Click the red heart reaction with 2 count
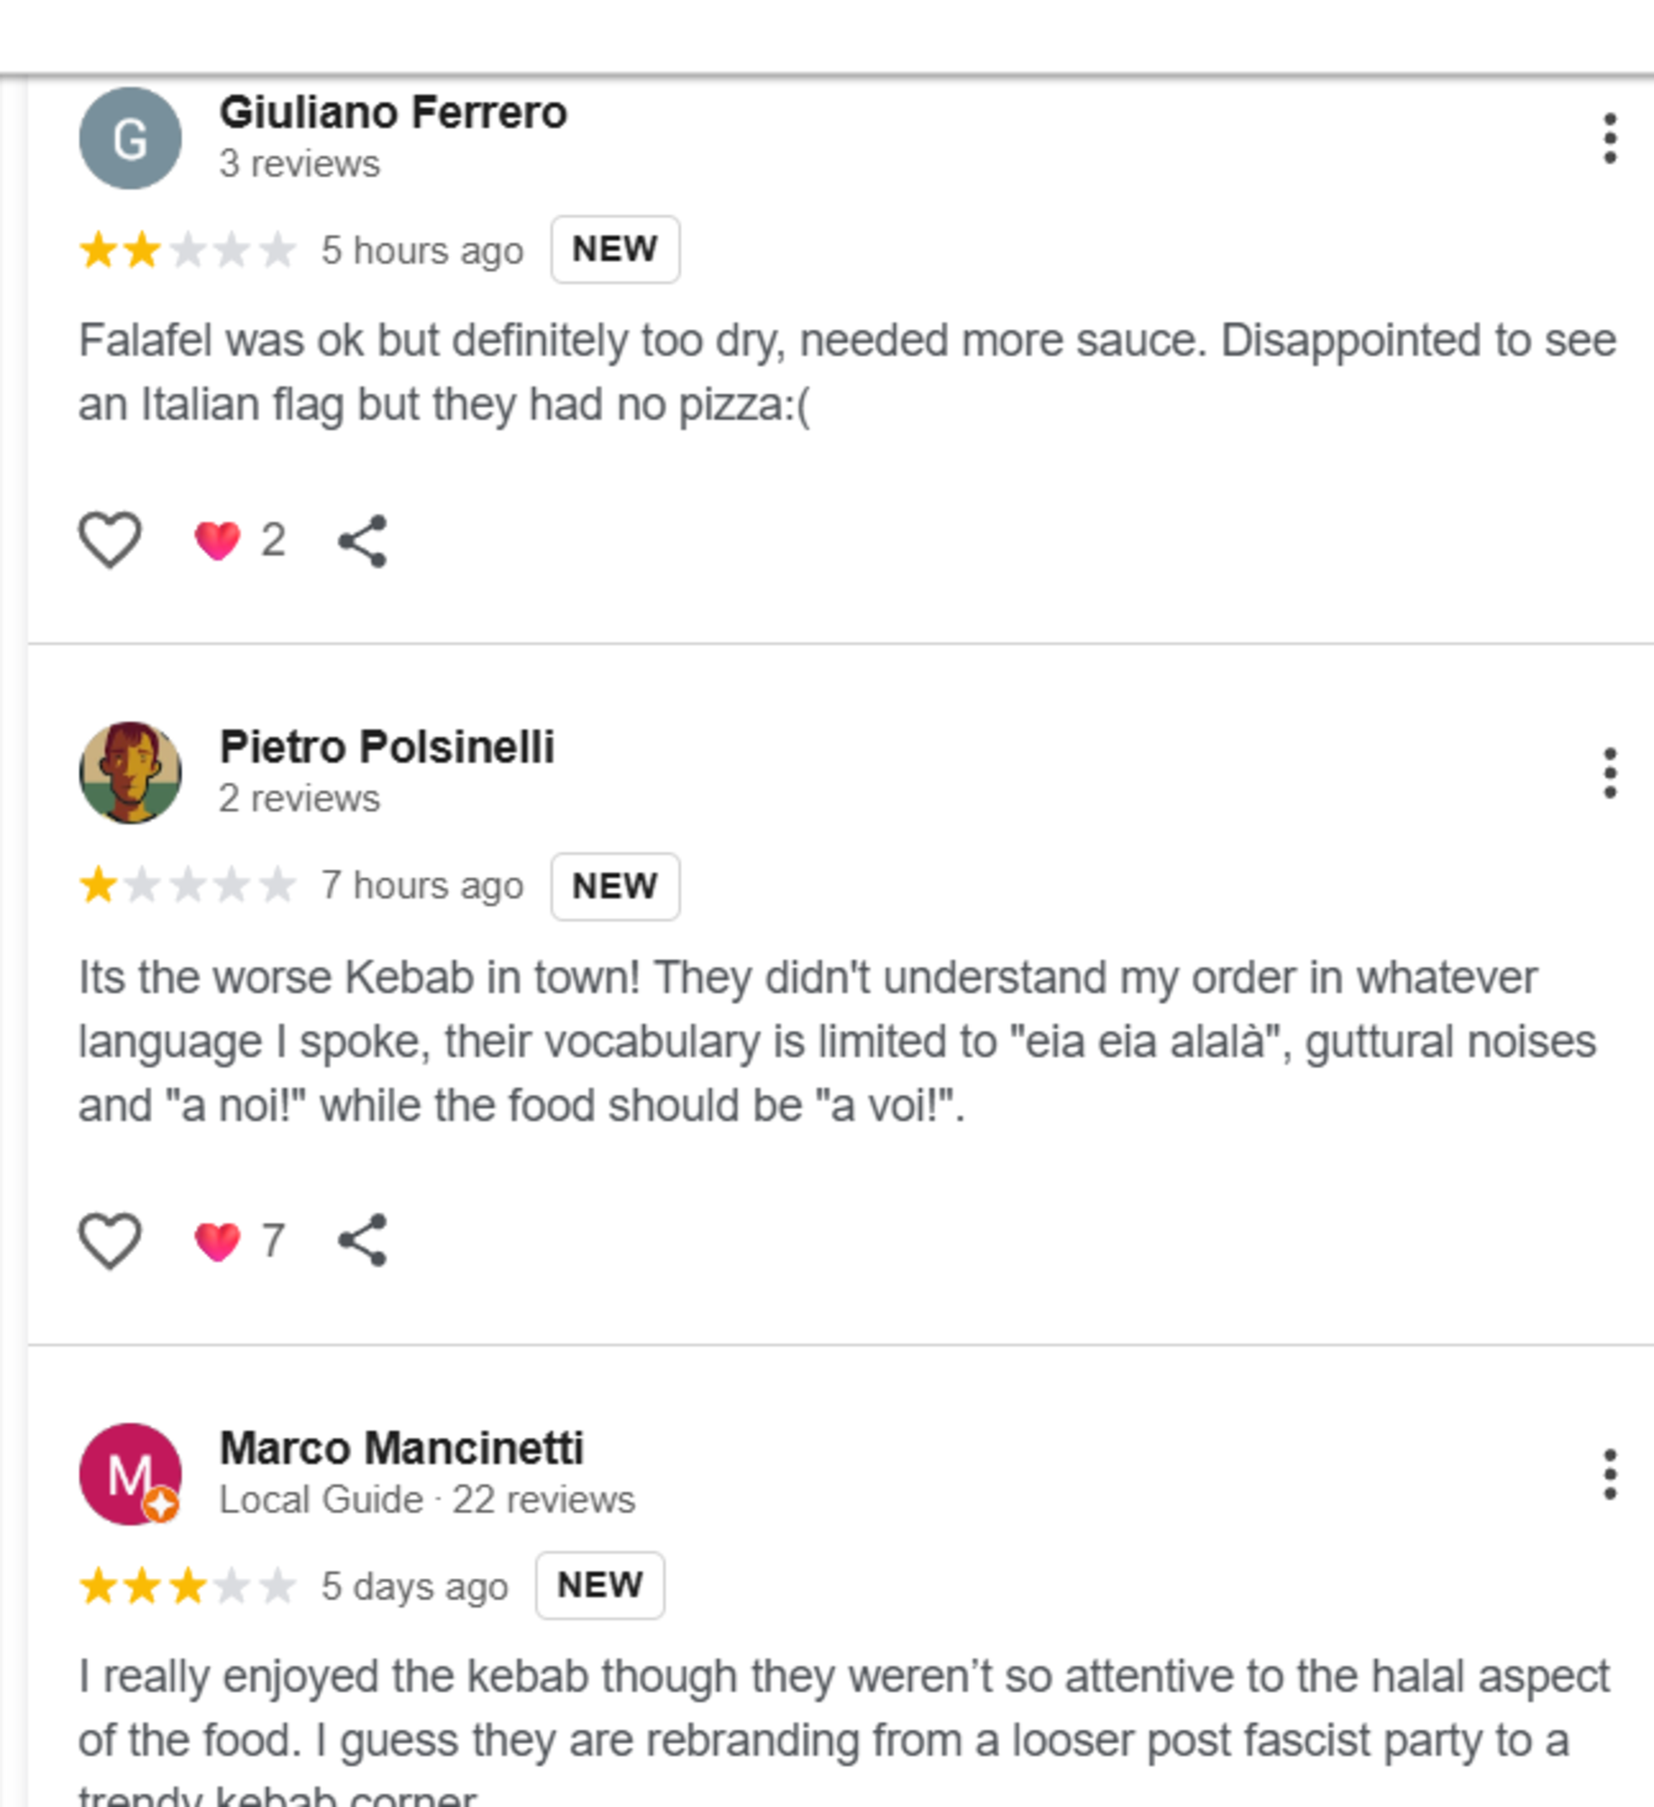This screenshot has width=1654, height=1807. pos(218,541)
